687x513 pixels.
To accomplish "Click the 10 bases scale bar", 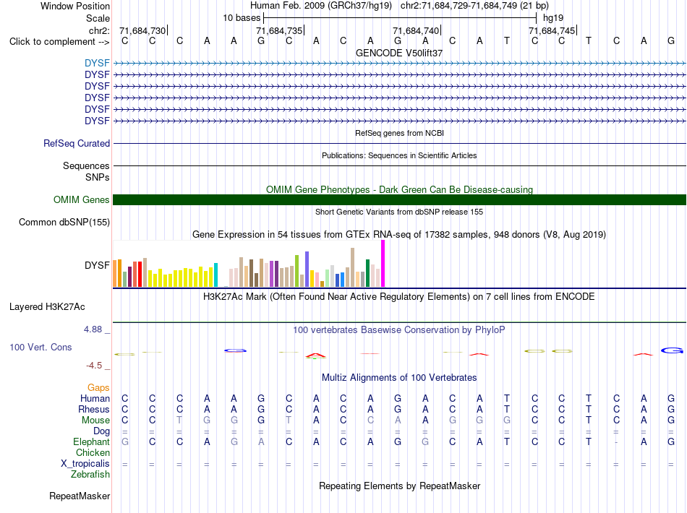I will [x=400, y=18].
